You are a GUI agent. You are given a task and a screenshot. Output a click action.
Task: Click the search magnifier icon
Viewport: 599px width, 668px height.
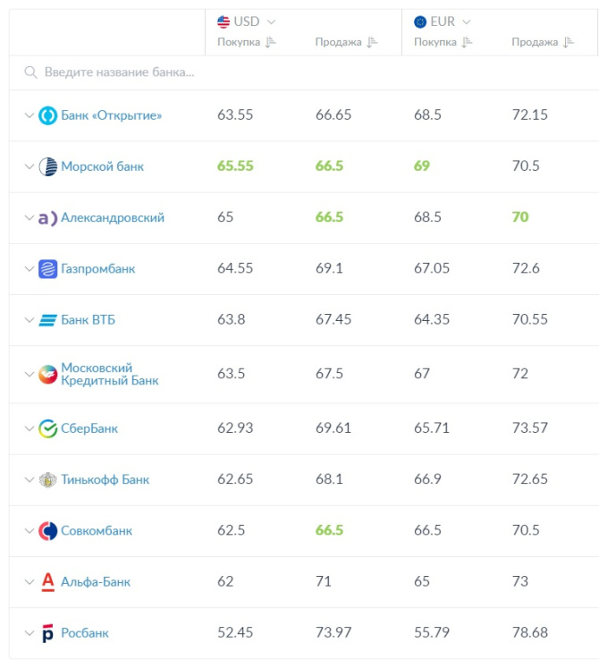click(x=30, y=72)
